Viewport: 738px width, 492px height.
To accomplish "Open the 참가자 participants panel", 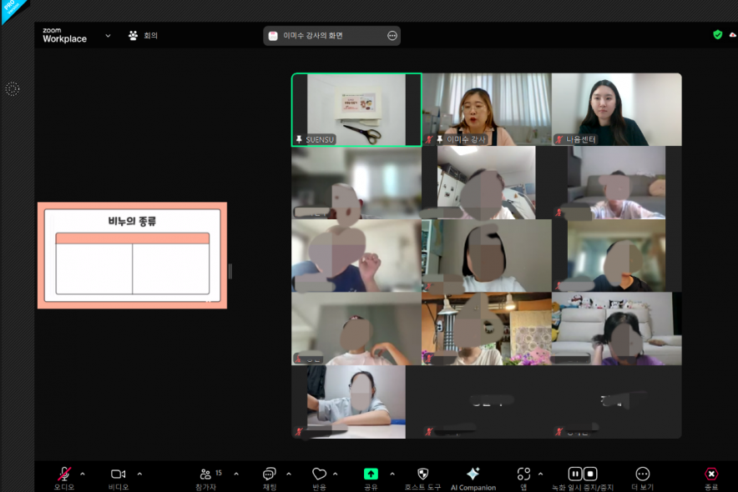I will pos(205,474).
